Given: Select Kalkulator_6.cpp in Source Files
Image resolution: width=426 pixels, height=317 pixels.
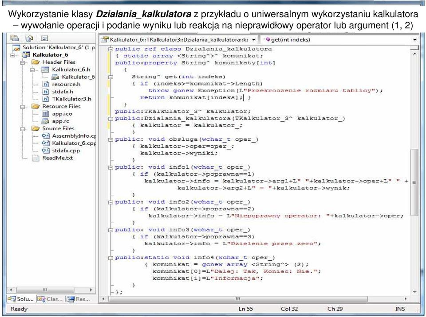Looking at the screenshot, I should (x=74, y=143).
